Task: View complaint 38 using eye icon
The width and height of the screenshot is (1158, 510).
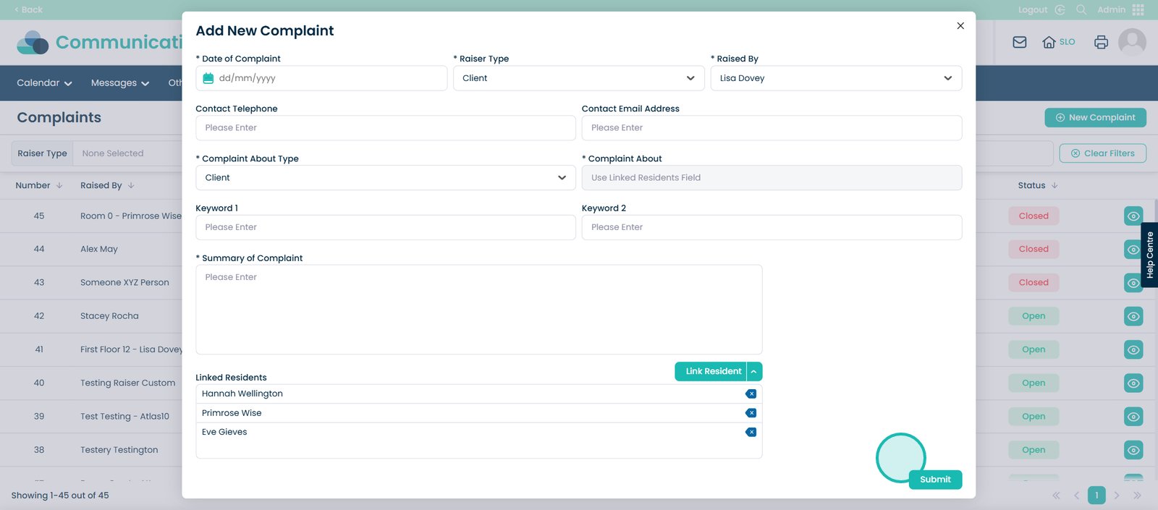Action: 1133,450
